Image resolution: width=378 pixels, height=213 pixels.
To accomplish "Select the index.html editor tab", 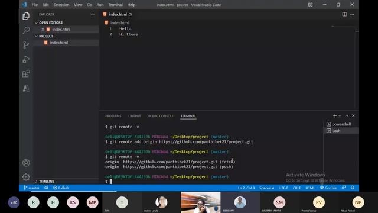I will click(x=118, y=14).
